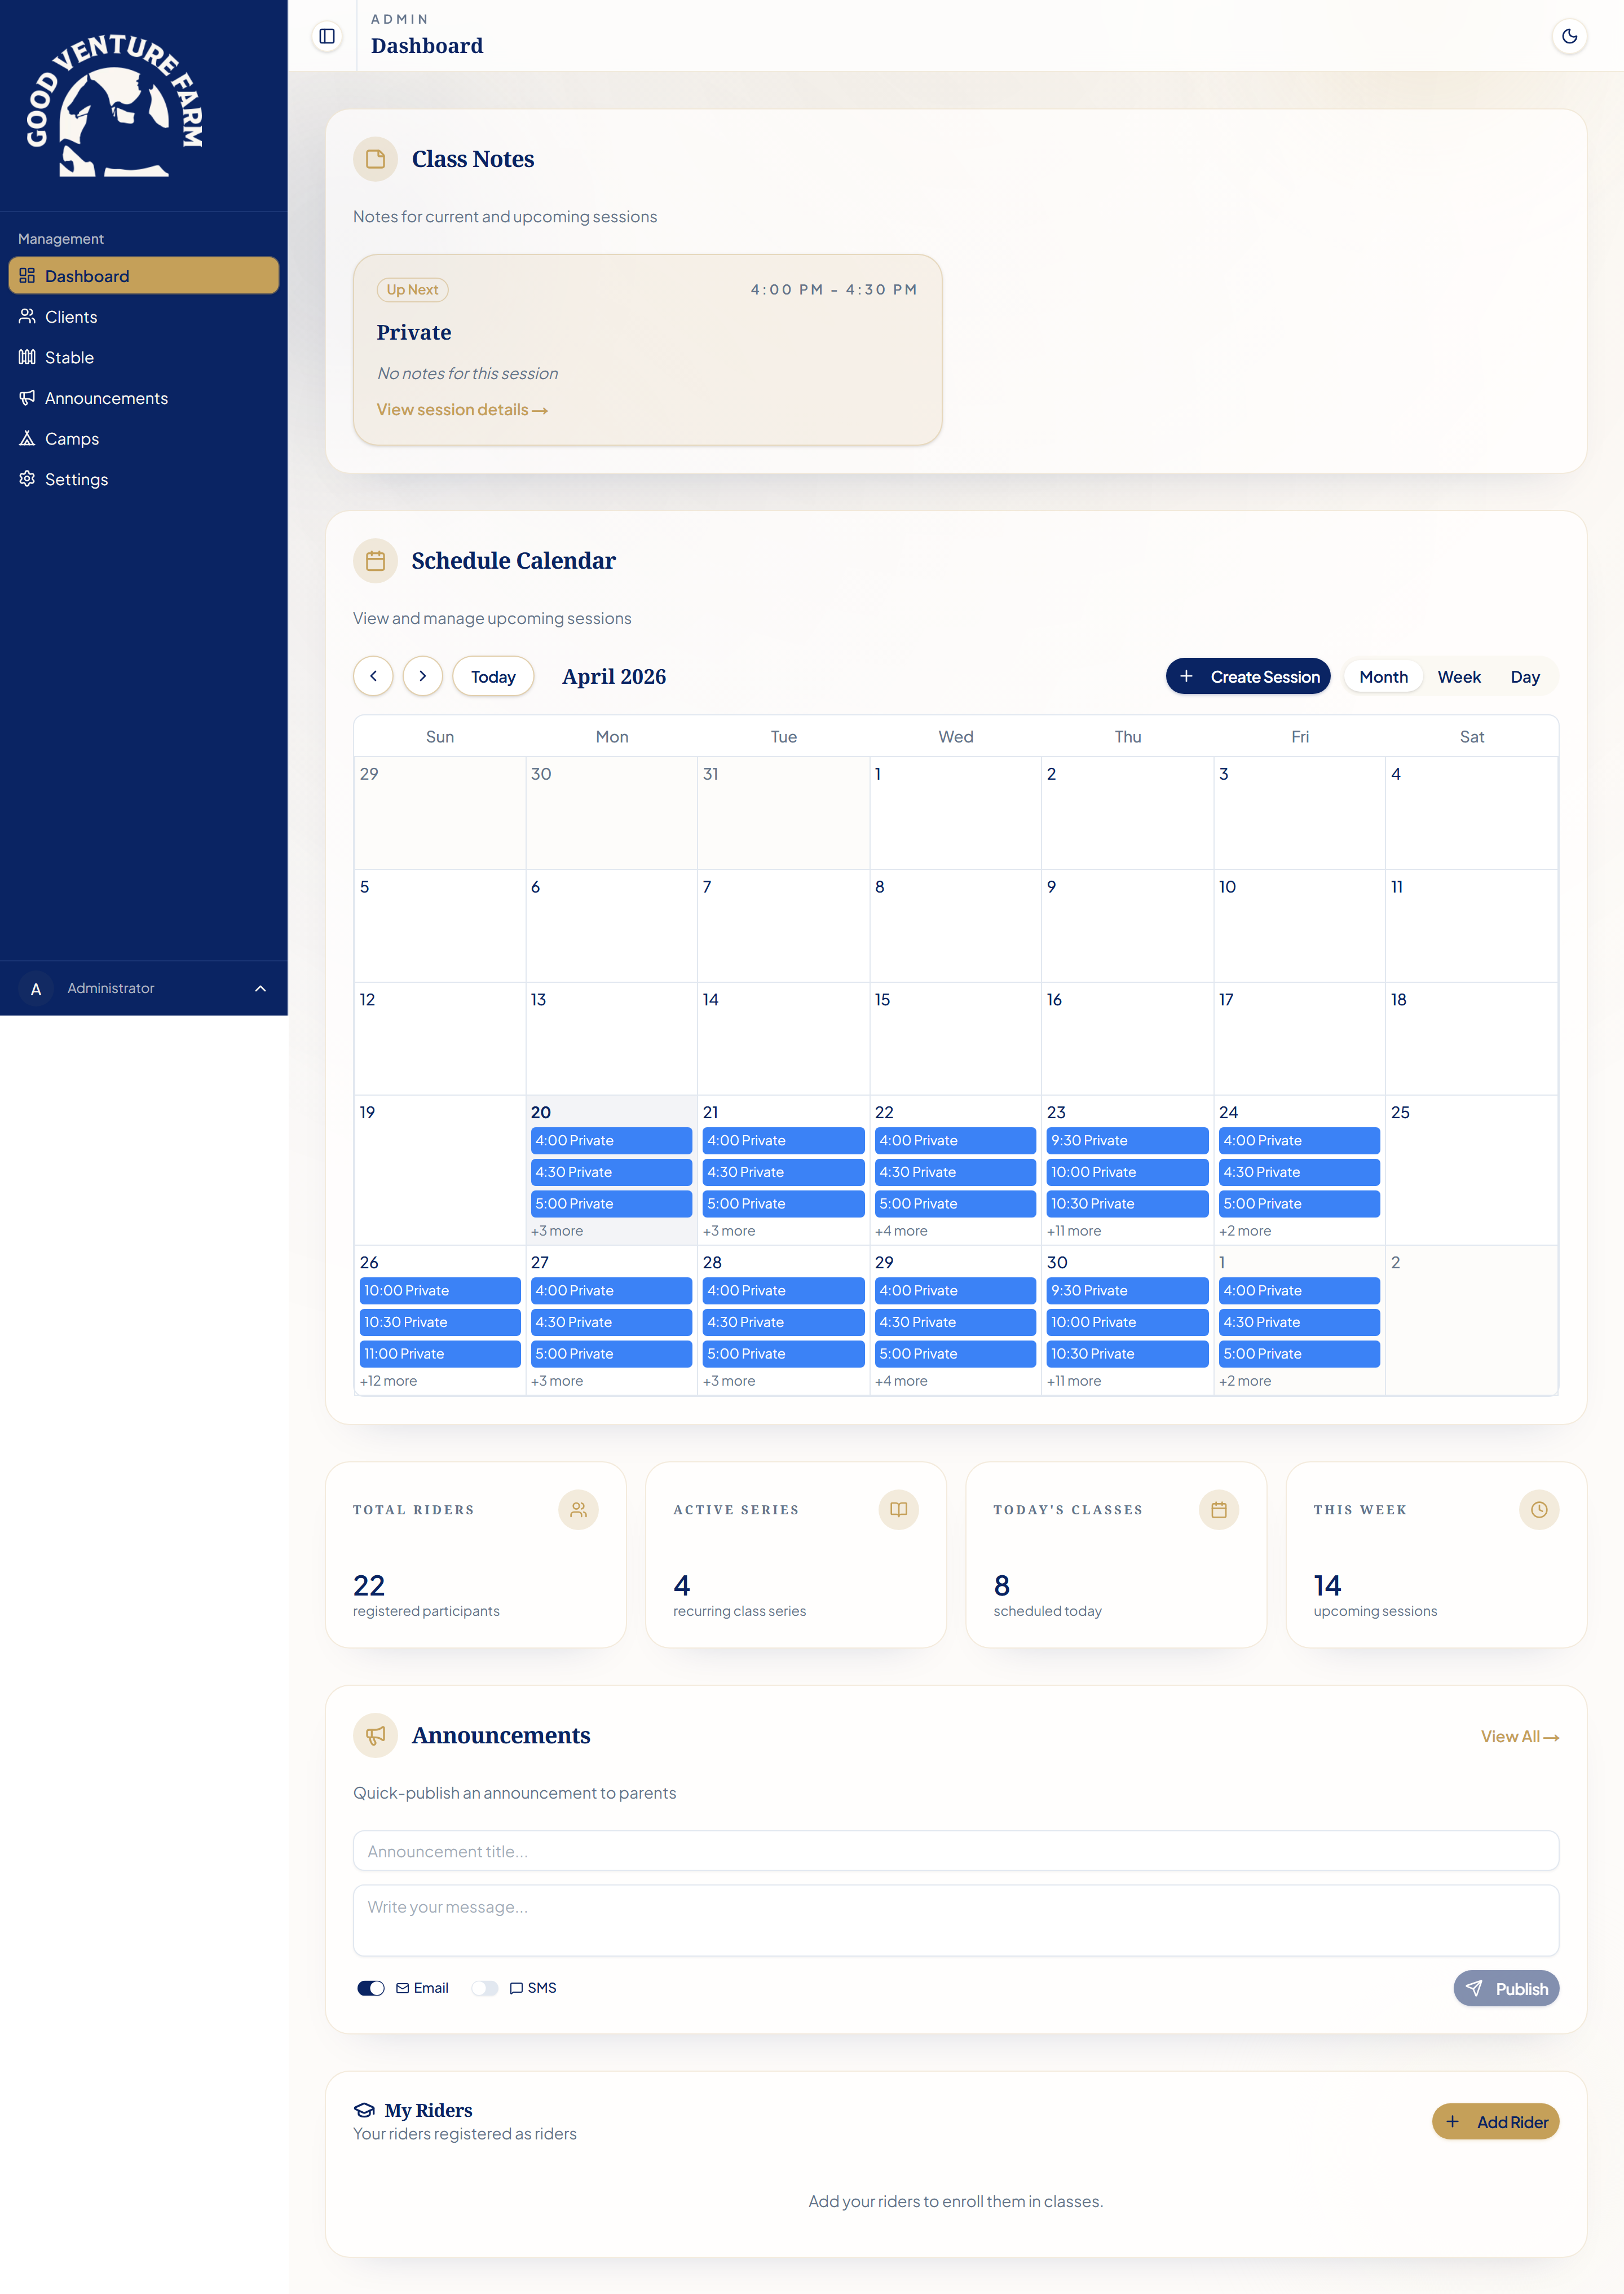Open 4:30 Private session on April 28

click(783, 1322)
